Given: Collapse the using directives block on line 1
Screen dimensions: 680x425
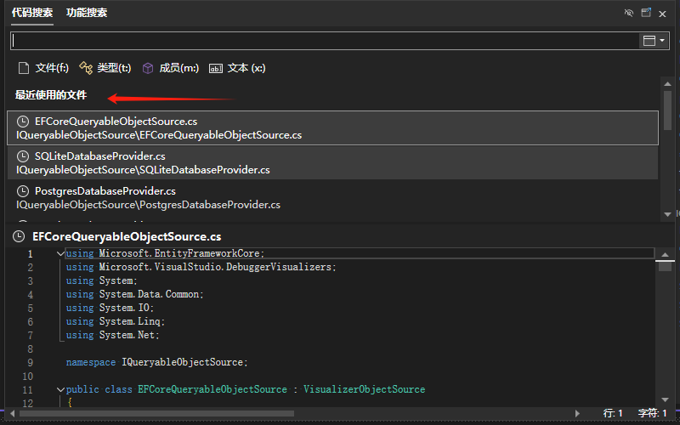Looking at the screenshot, I should pyautogui.click(x=59, y=253).
